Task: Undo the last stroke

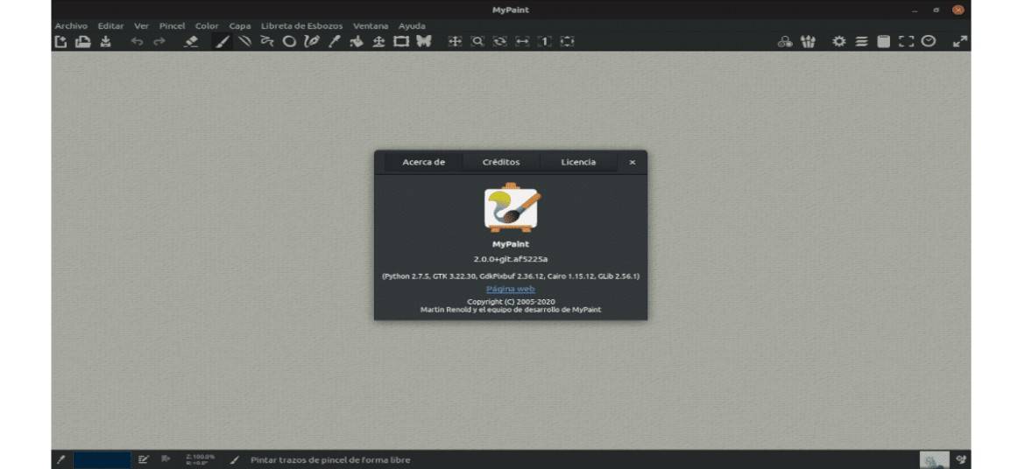Action: point(137,42)
